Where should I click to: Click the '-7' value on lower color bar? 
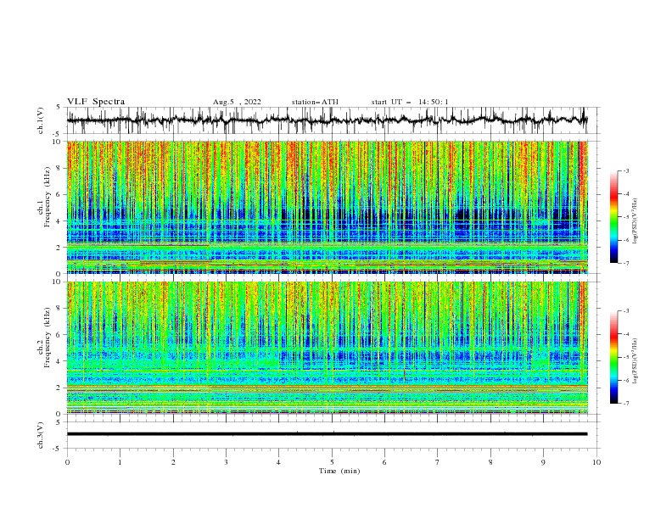[625, 403]
